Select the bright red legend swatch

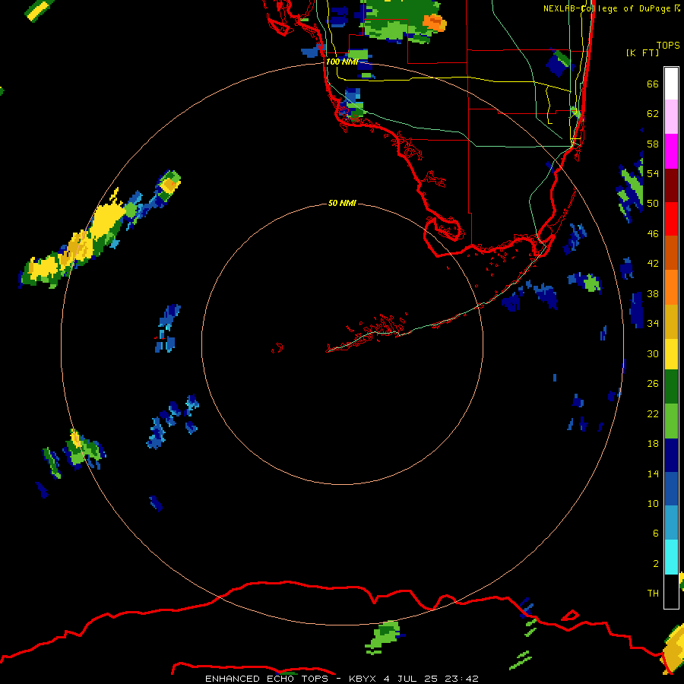point(671,219)
